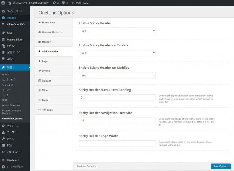Expand the Enable Sticky Header dropdown
The height and width of the screenshot is (171, 234).
(117, 31)
